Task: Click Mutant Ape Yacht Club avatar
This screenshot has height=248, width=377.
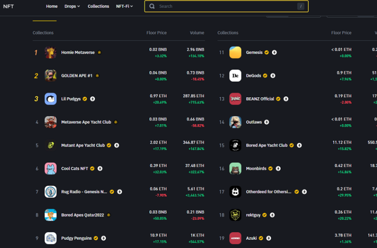Action: point(51,146)
